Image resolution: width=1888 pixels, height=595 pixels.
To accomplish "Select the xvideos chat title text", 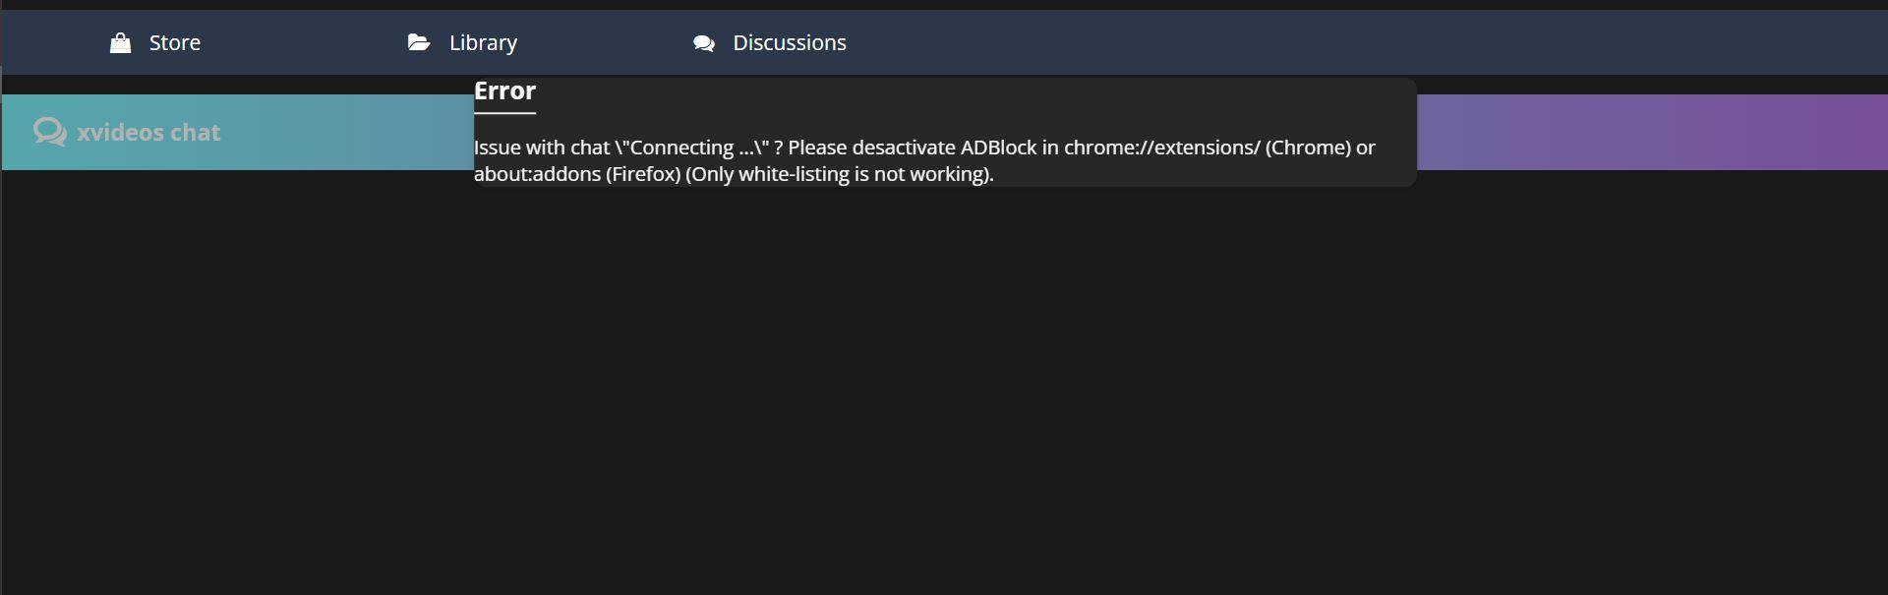I will (x=148, y=132).
